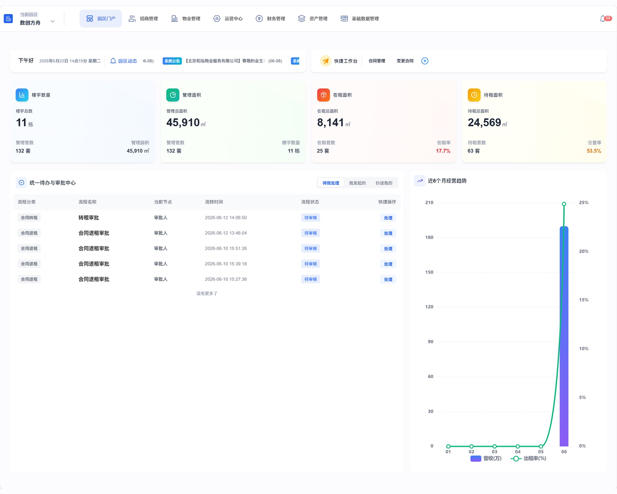Click the month 06 revenue bar

(564, 336)
